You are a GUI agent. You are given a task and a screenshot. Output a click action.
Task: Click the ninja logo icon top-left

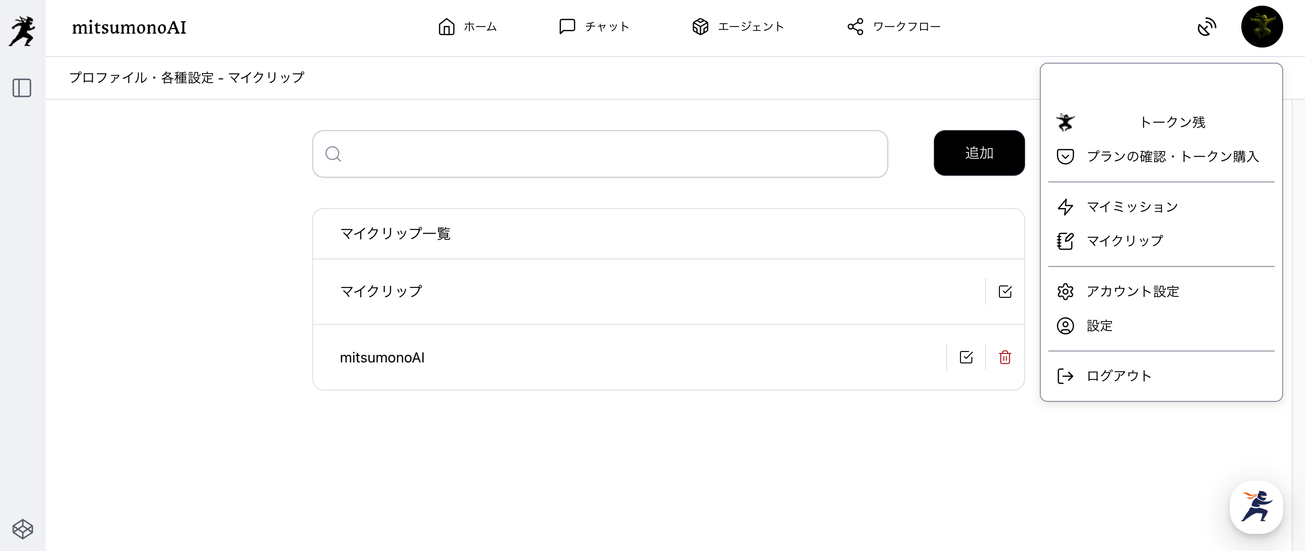point(22,30)
